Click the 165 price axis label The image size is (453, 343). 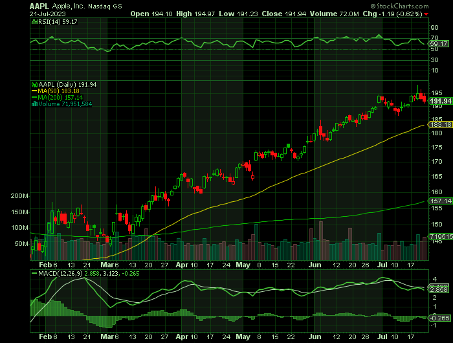tap(436, 176)
